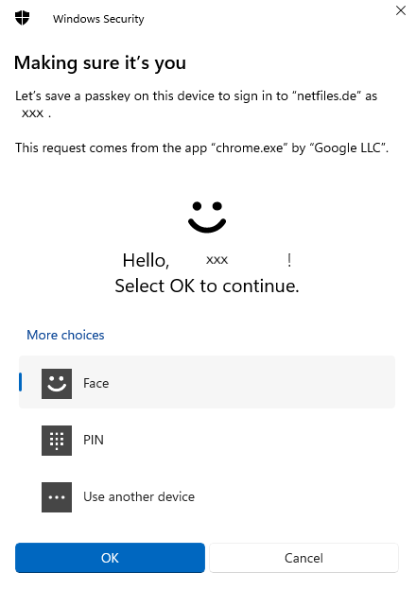
Task: Click the three-dots another device icon
Action: tap(57, 497)
